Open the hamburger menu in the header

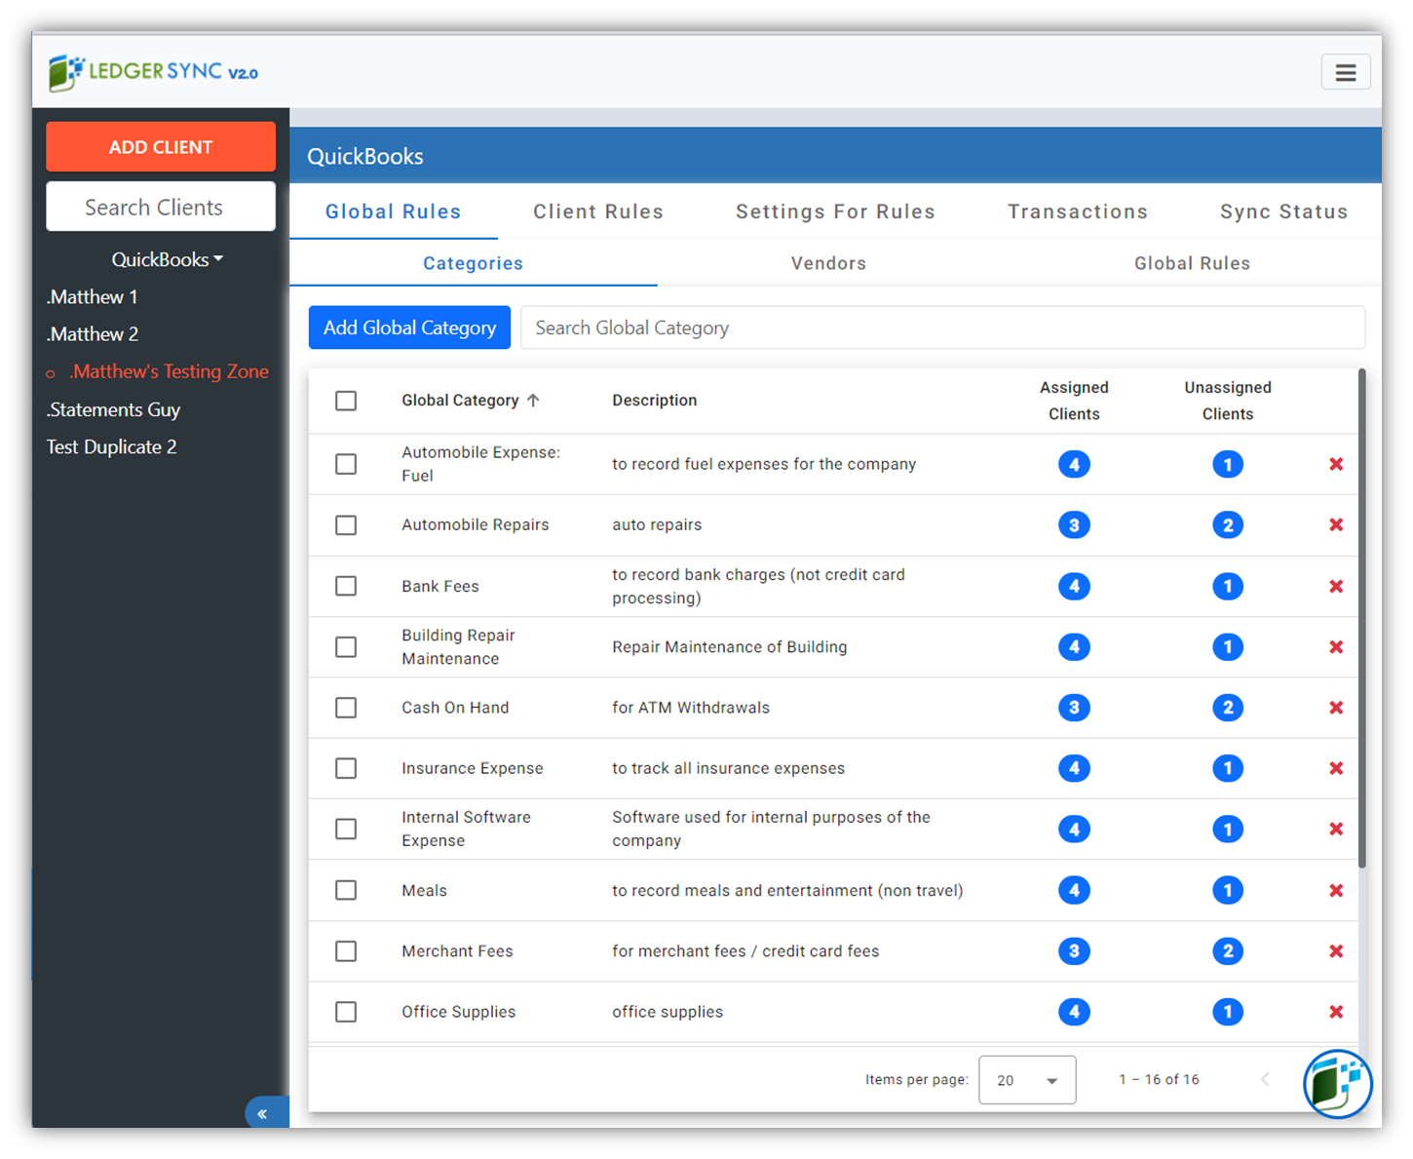[x=1345, y=72]
